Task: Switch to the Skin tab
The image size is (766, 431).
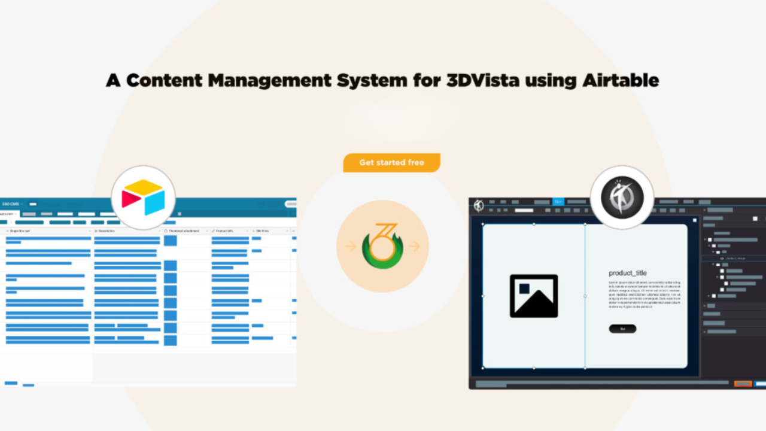Action: [558, 202]
